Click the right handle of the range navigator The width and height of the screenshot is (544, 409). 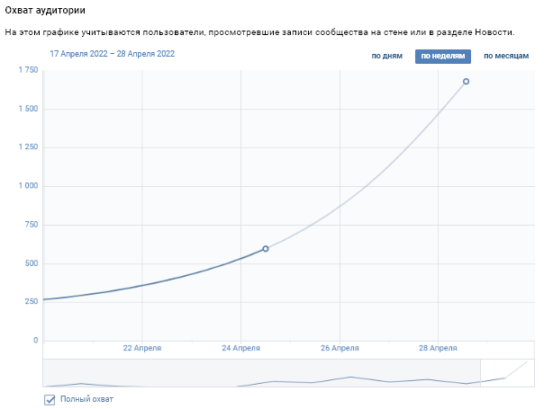click(481, 373)
